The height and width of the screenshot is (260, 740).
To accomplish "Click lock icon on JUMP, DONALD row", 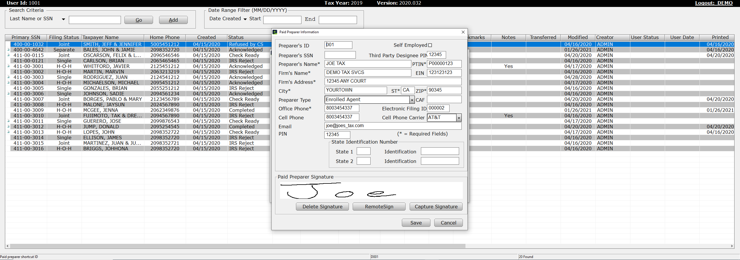I will pyautogui.click(x=8, y=127).
